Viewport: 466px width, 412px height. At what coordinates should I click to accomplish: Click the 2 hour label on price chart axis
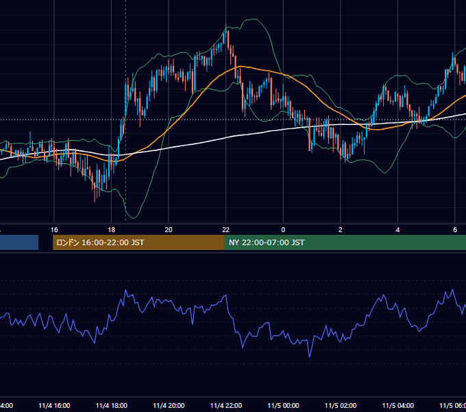341,229
